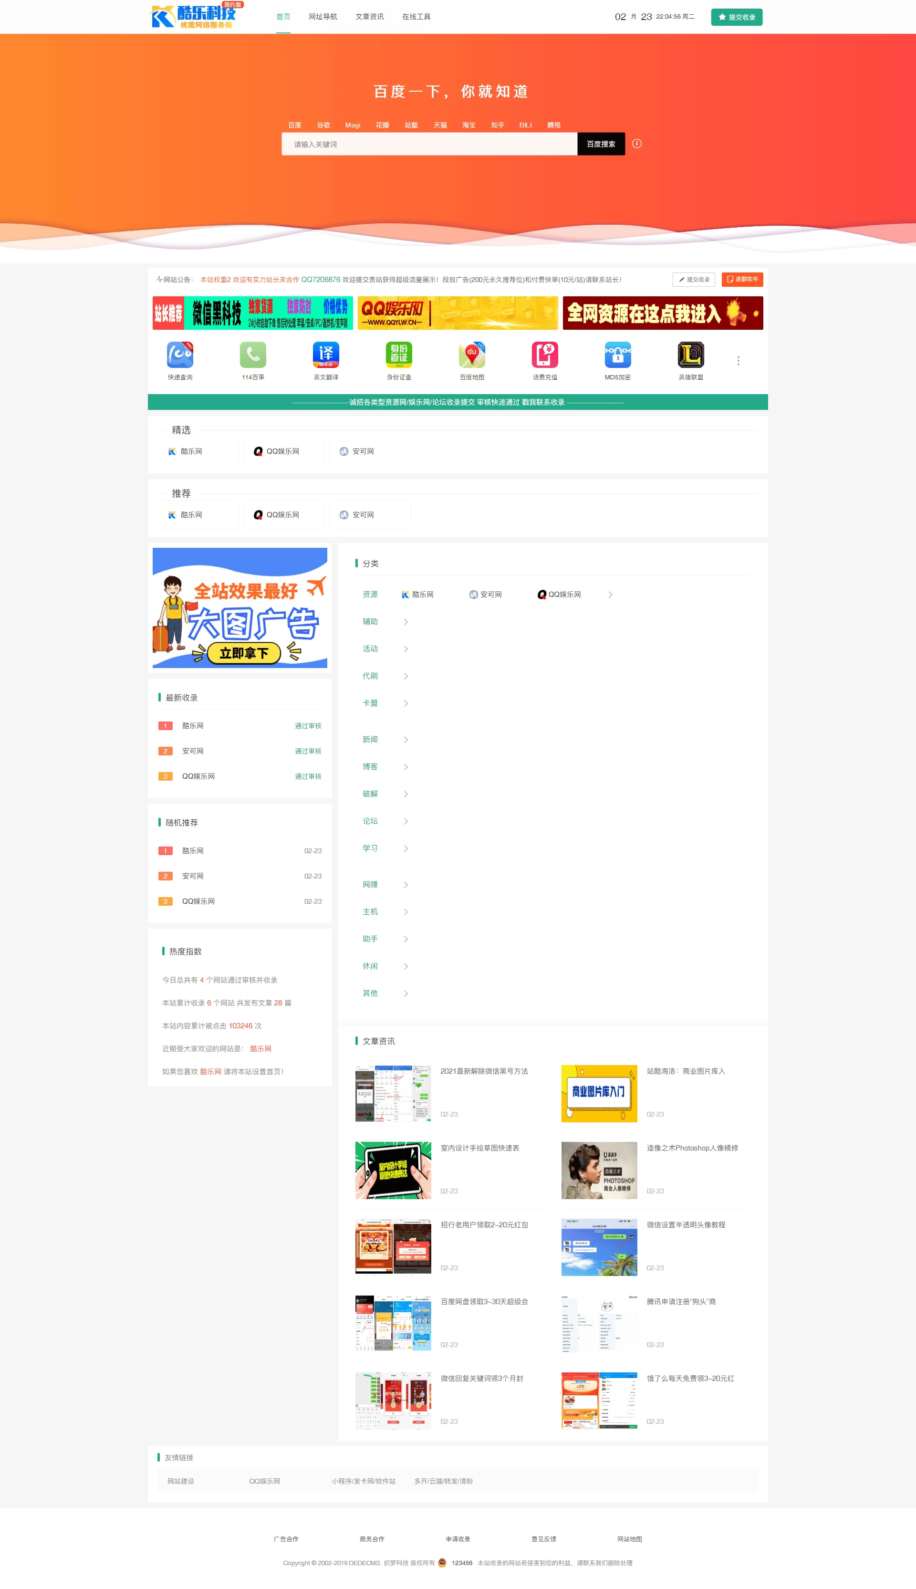Open the 英文翻译 translation icon
This screenshot has width=916, height=1589.
(326, 355)
